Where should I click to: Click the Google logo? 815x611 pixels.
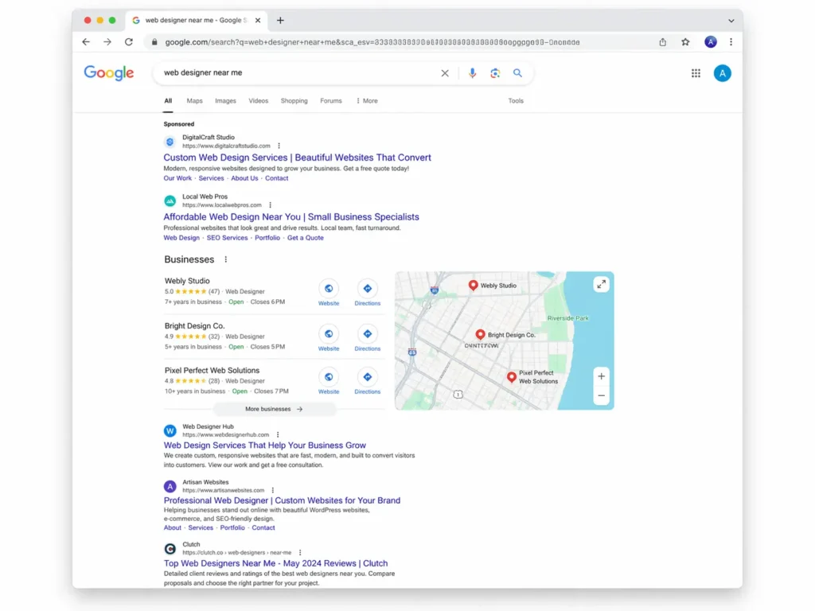109,73
